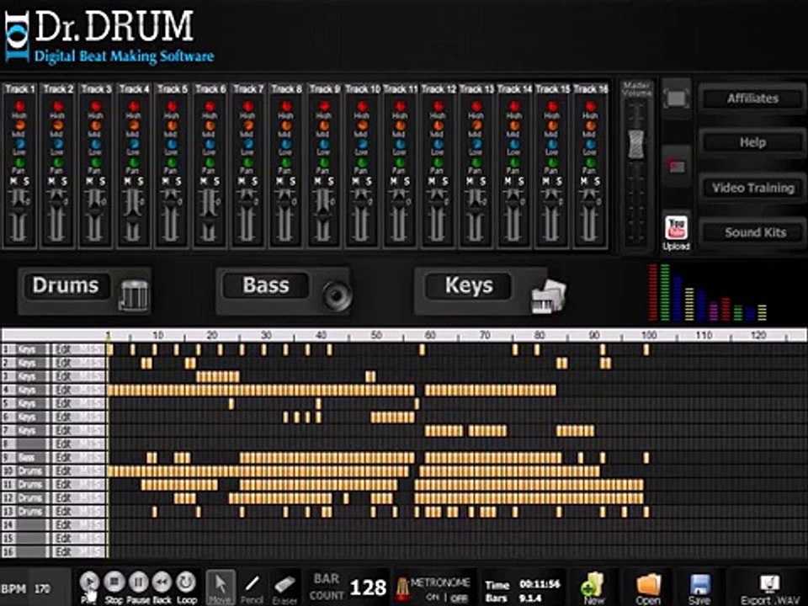Click Track 1 red High EQ knob
Screen dimensions: 808x606
19,106
